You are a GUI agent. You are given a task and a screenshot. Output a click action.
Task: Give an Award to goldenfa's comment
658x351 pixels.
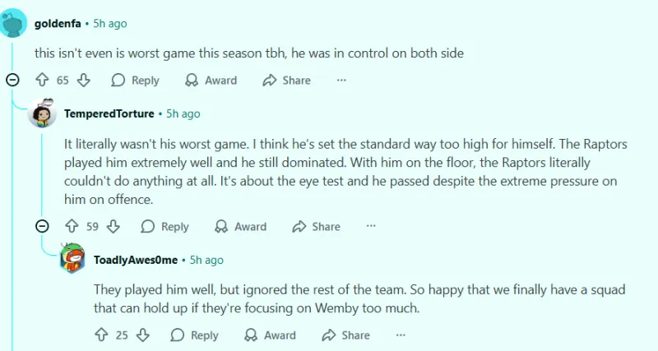point(211,80)
